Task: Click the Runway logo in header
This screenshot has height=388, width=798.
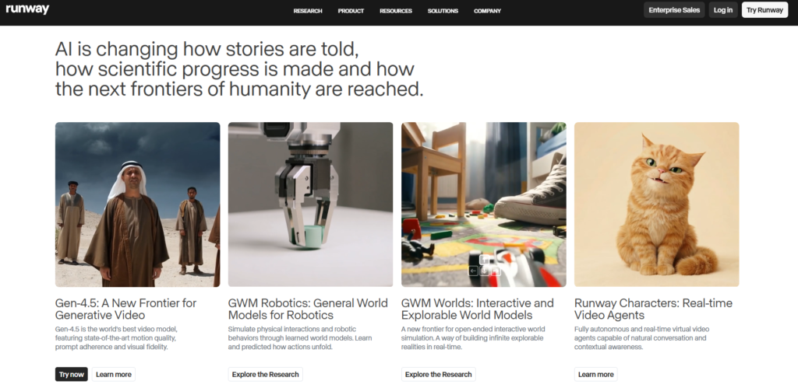Action: [x=27, y=10]
